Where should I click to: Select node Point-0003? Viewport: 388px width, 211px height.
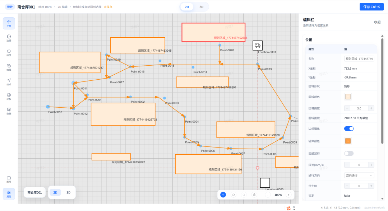click(165, 98)
